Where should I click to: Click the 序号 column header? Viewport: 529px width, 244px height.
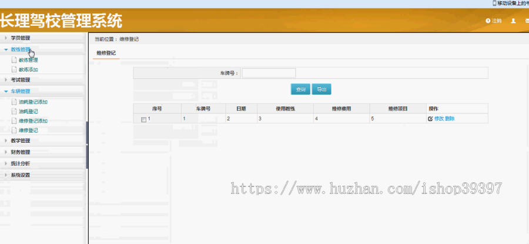157,109
